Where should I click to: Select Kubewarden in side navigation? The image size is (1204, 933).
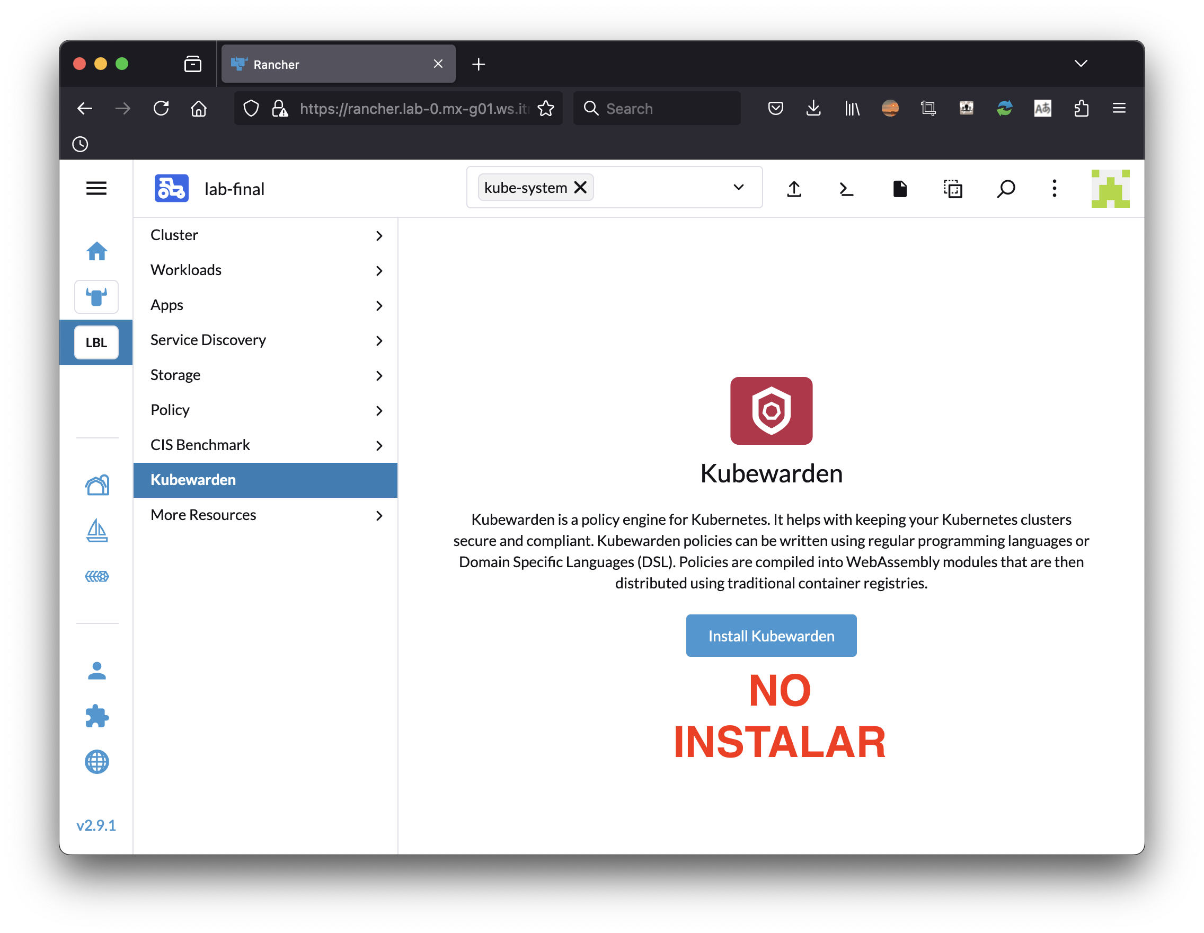[x=265, y=480]
